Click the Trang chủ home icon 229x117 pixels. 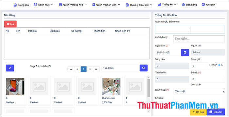pos(15,5)
